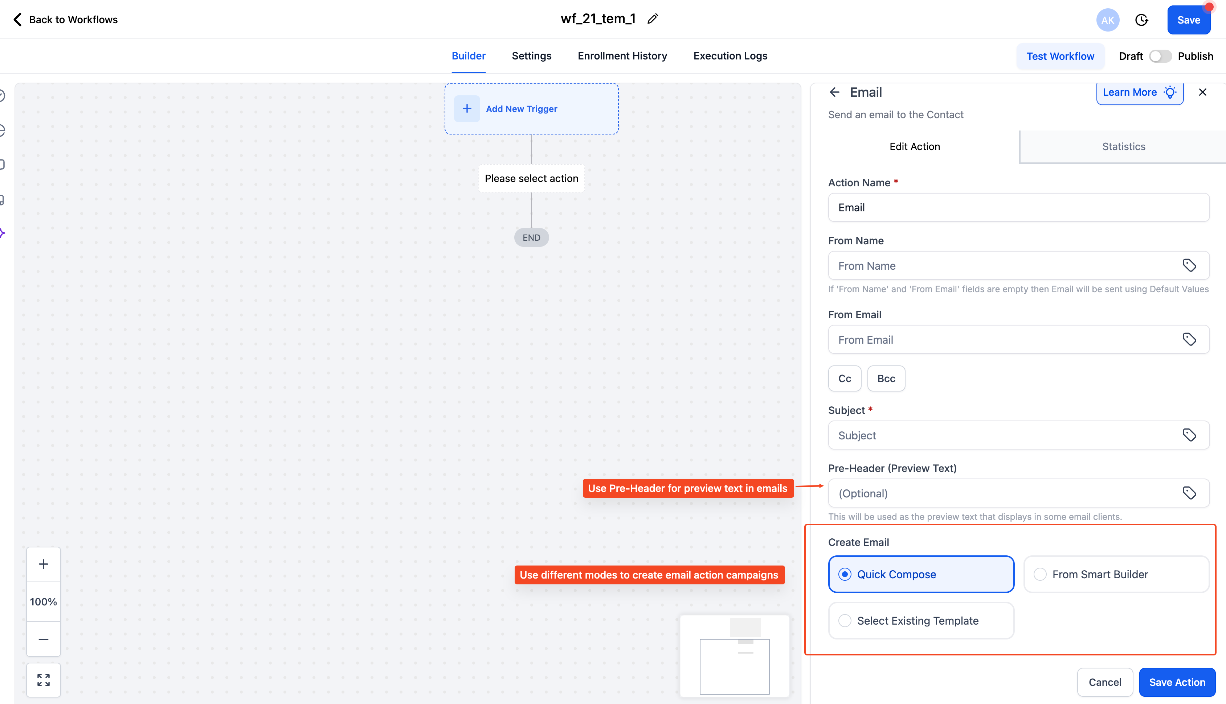Switch to the Statistics tab
Image resolution: width=1226 pixels, height=704 pixels.
(x=1123, y=146)
